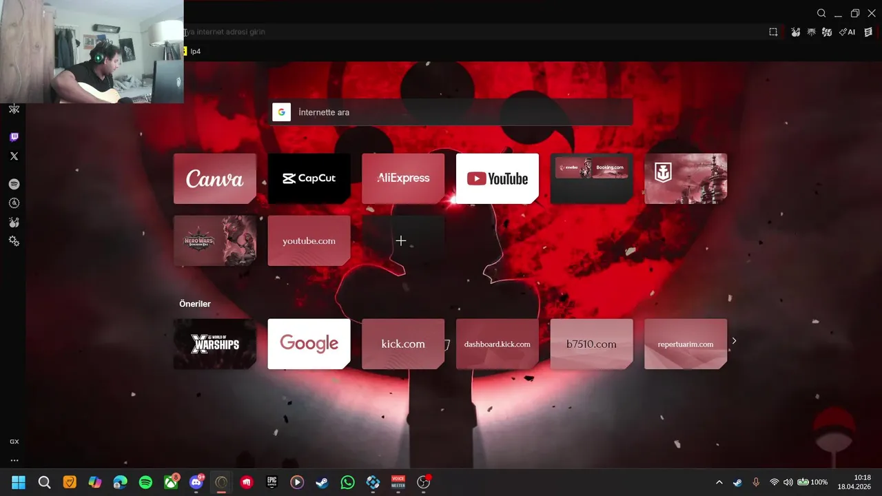Viewport: 882px width, 496px height.
Task: Open the Riot client from the taskbar
Action: click(x=247, y=482)
